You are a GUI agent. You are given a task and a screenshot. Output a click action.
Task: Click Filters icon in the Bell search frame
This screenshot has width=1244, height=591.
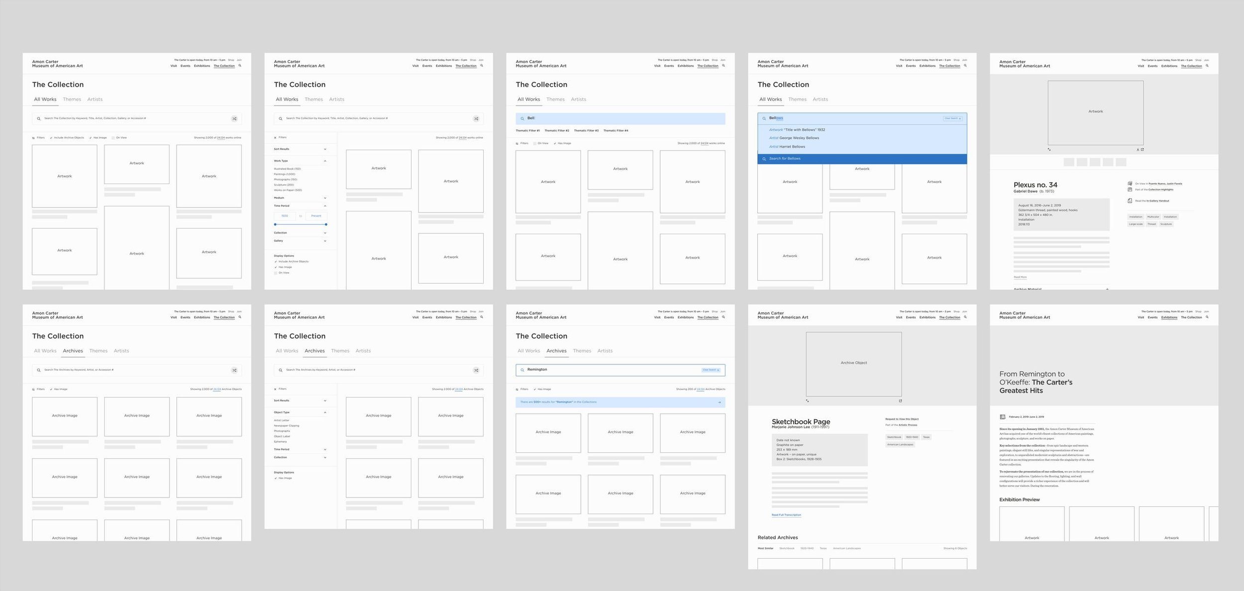tap(517, 143)
